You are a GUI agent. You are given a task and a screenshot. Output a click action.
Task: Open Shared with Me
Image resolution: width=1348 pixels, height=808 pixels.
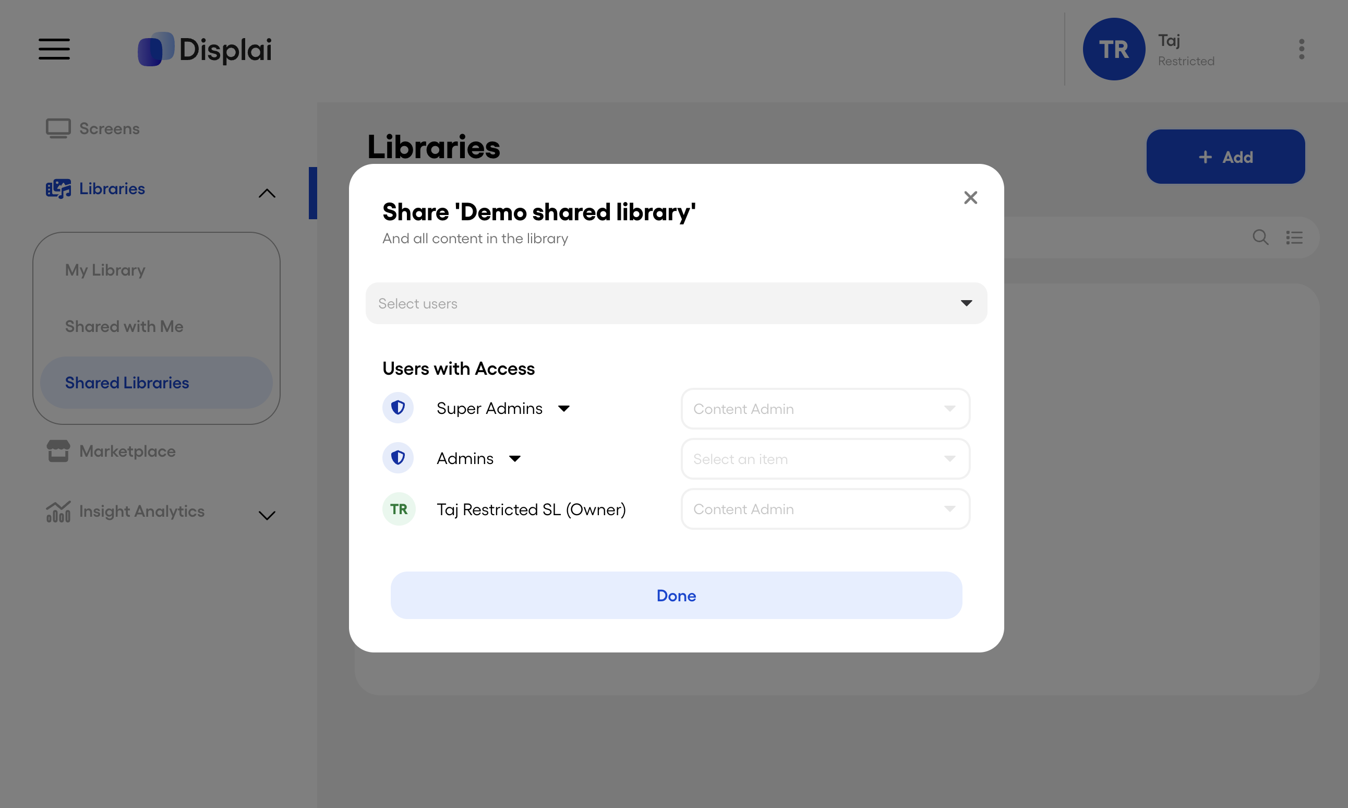point(124,326)
